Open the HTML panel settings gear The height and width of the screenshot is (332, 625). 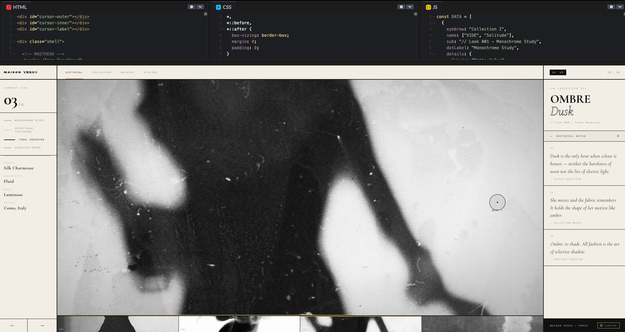click(x=191, y=7)
